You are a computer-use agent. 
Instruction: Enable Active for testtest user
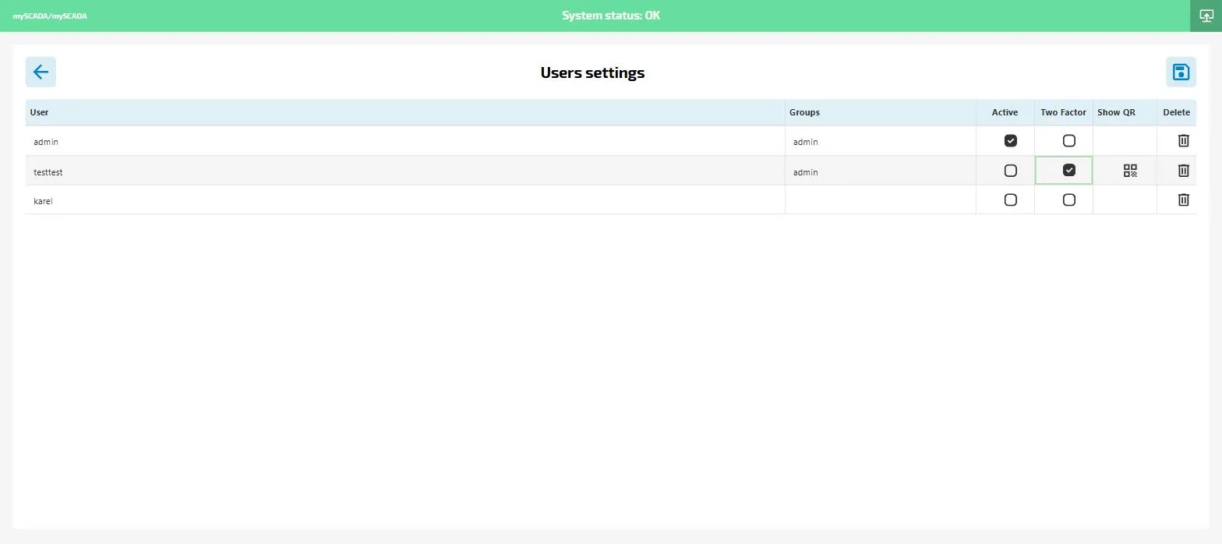[x=1011, y=171]
